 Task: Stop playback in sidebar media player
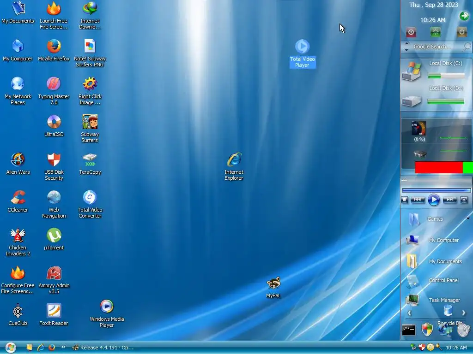click(405, 200)
